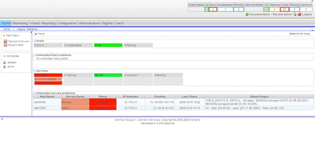Click the Hosts Up count box showing 56

tap(206, 9)
